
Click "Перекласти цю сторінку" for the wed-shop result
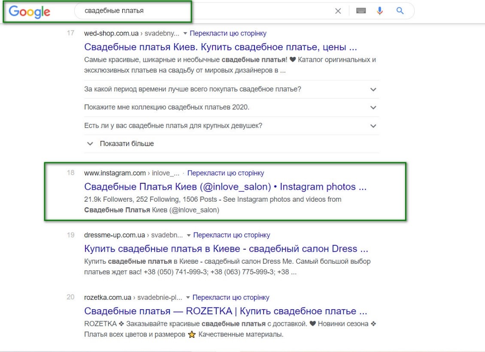(228, 33)
